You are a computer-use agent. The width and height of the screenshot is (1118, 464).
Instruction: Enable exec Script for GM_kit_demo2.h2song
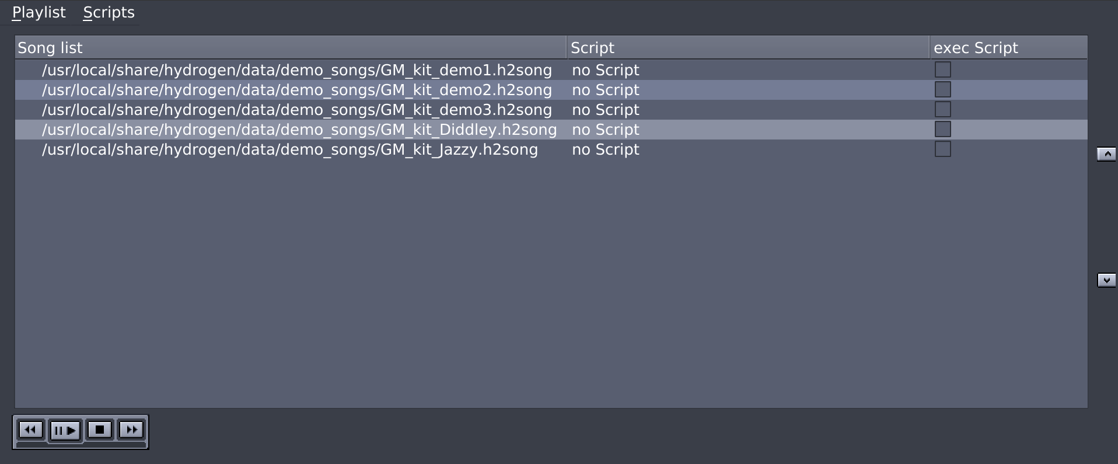pos(942,89)
